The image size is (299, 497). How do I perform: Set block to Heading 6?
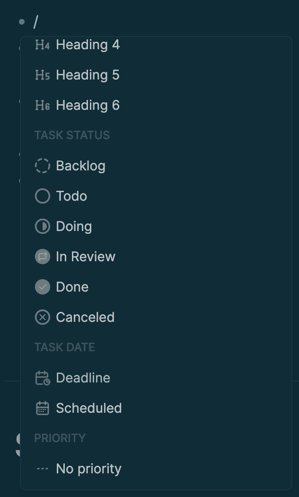pyautogui.click(x=88, y=106)
